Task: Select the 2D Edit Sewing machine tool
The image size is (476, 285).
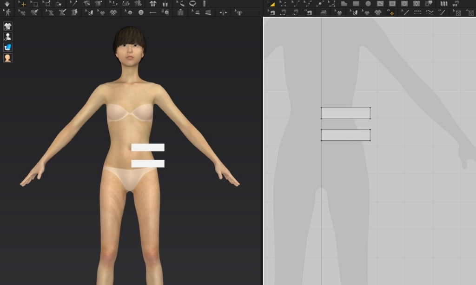Action: [x=271, y=13]
